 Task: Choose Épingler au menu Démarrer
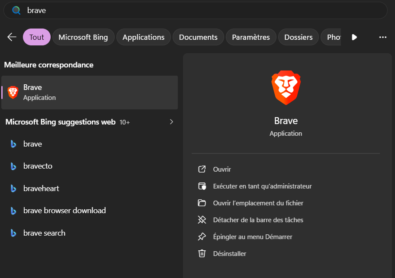(253, 236)
